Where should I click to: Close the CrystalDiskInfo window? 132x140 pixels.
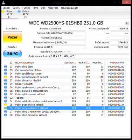coord(126,2)
